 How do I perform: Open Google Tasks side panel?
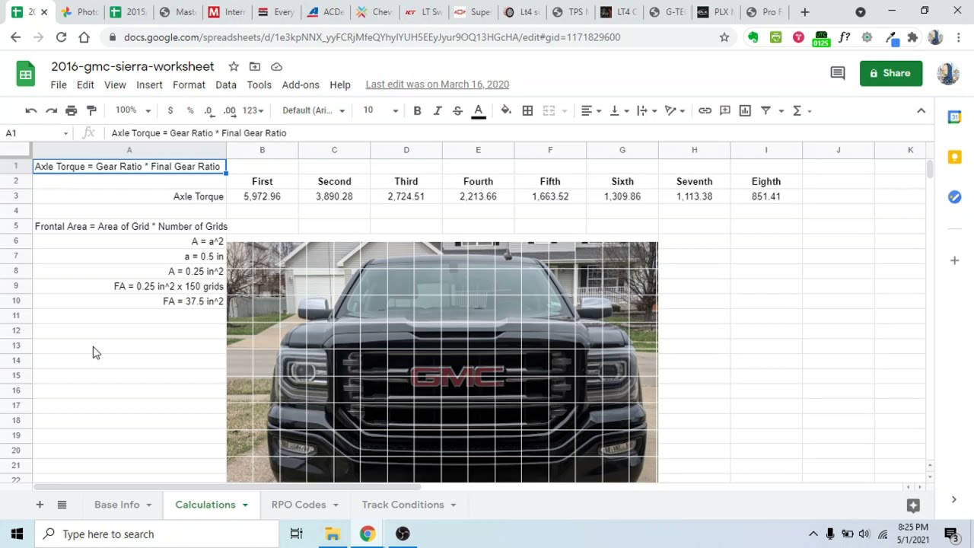954,197
